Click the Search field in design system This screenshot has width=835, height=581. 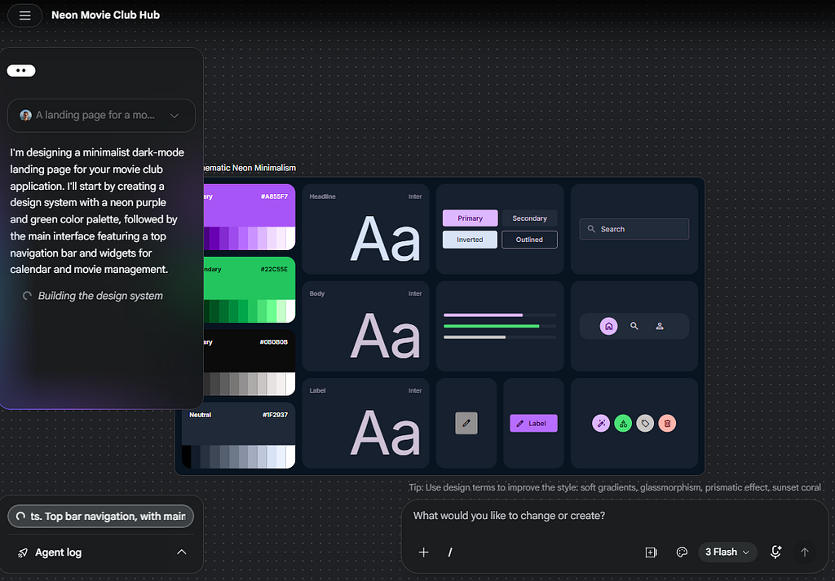[634, 229]
